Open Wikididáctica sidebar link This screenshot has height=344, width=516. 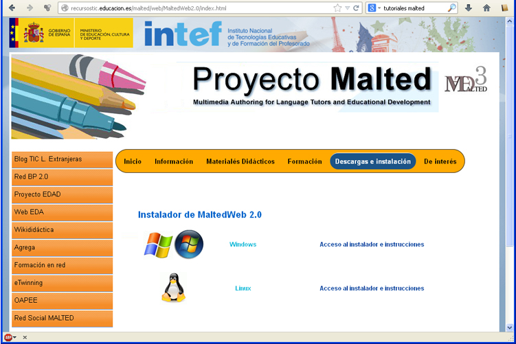[x=63, y=230]
